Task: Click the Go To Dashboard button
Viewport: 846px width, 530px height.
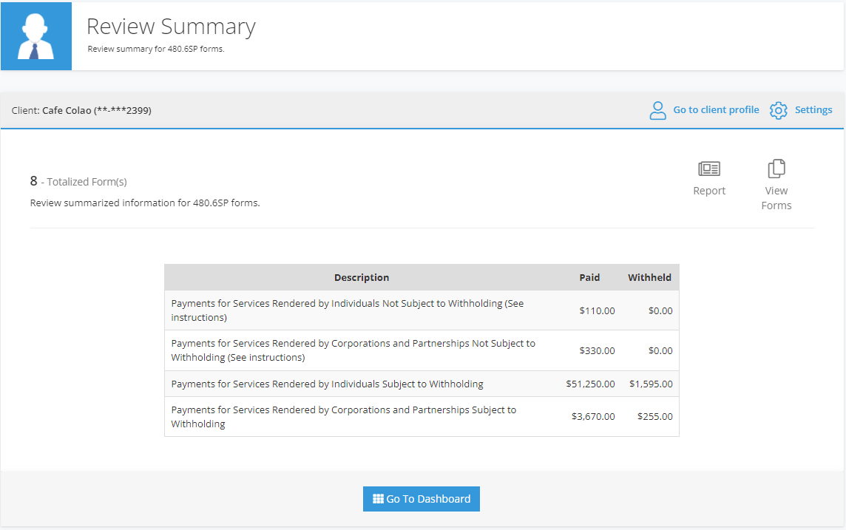Action: pos(422,499)
